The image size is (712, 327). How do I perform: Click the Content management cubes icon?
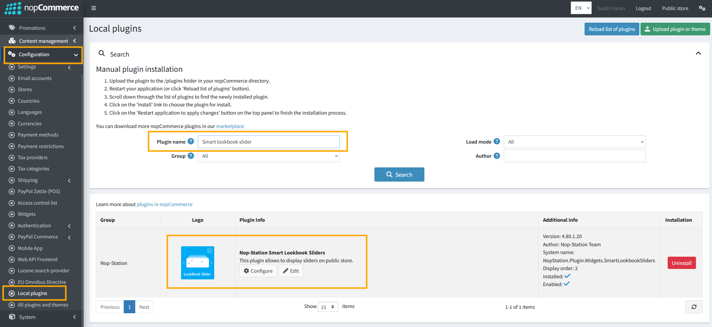(12, 41)
